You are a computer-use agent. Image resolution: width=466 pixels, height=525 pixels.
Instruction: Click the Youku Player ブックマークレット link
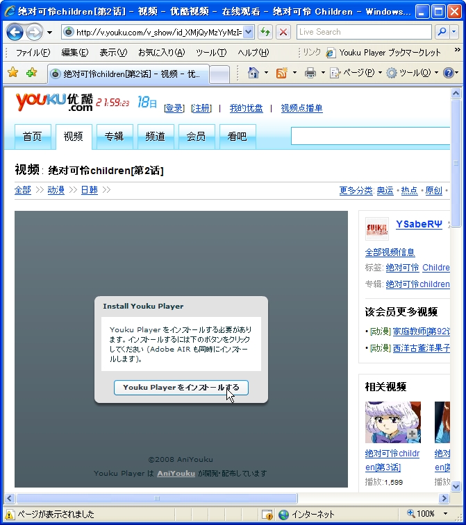point(383,53)
